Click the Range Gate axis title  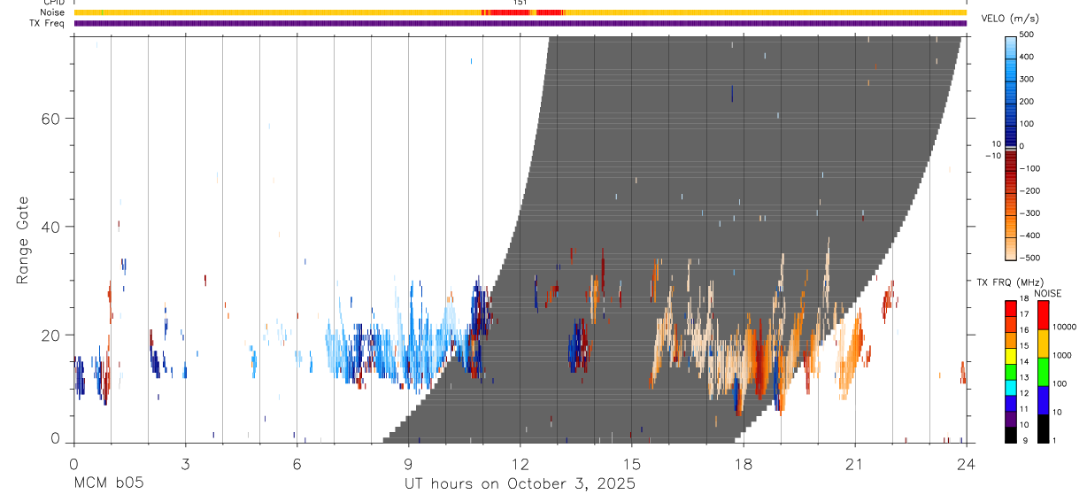[23, 240]
